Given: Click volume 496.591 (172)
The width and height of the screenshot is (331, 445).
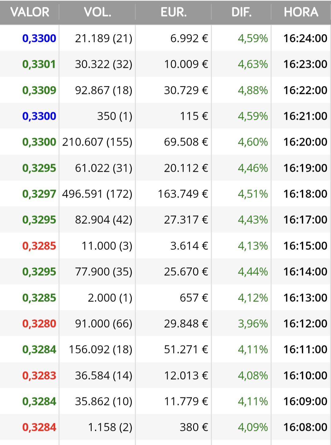Looking at the screenshot, I should tap(97, 194).
